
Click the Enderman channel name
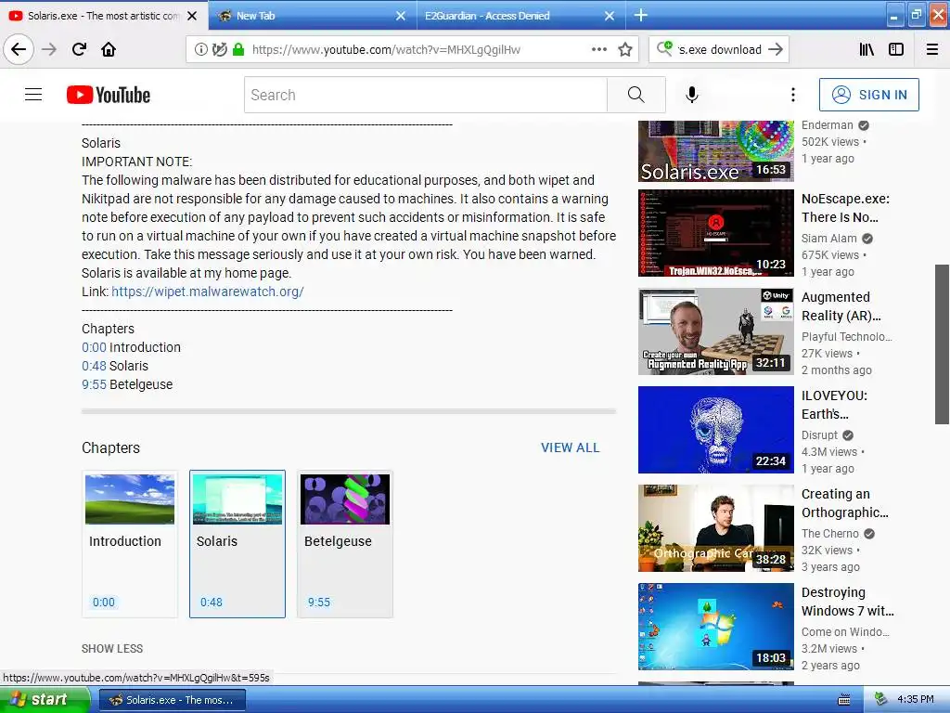click(827, 125)
